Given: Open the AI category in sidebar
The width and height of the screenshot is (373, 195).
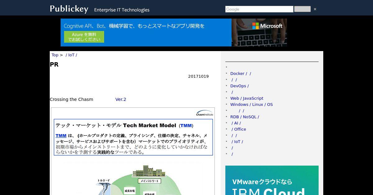Looking at the screenshot, I should pyautogui.click(x=236, y=123).
